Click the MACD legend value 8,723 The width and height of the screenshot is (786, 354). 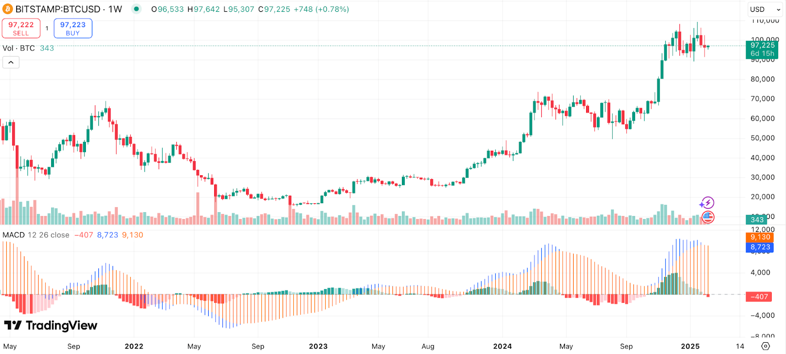point(108,235)
